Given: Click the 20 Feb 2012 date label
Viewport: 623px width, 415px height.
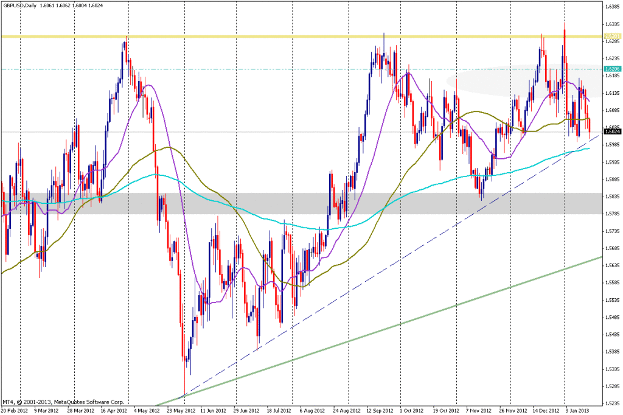Looking at the screenshot, I should point(15,411).
